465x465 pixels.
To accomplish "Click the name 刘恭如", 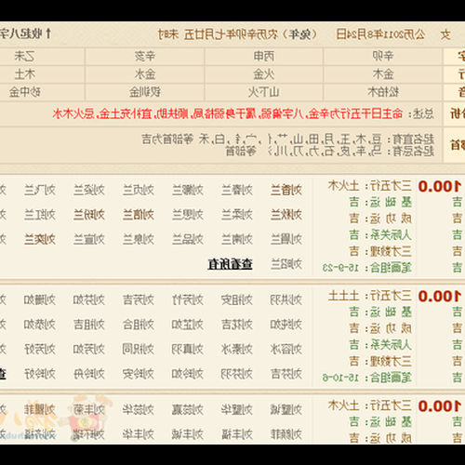I will click(x=40, y=325).
